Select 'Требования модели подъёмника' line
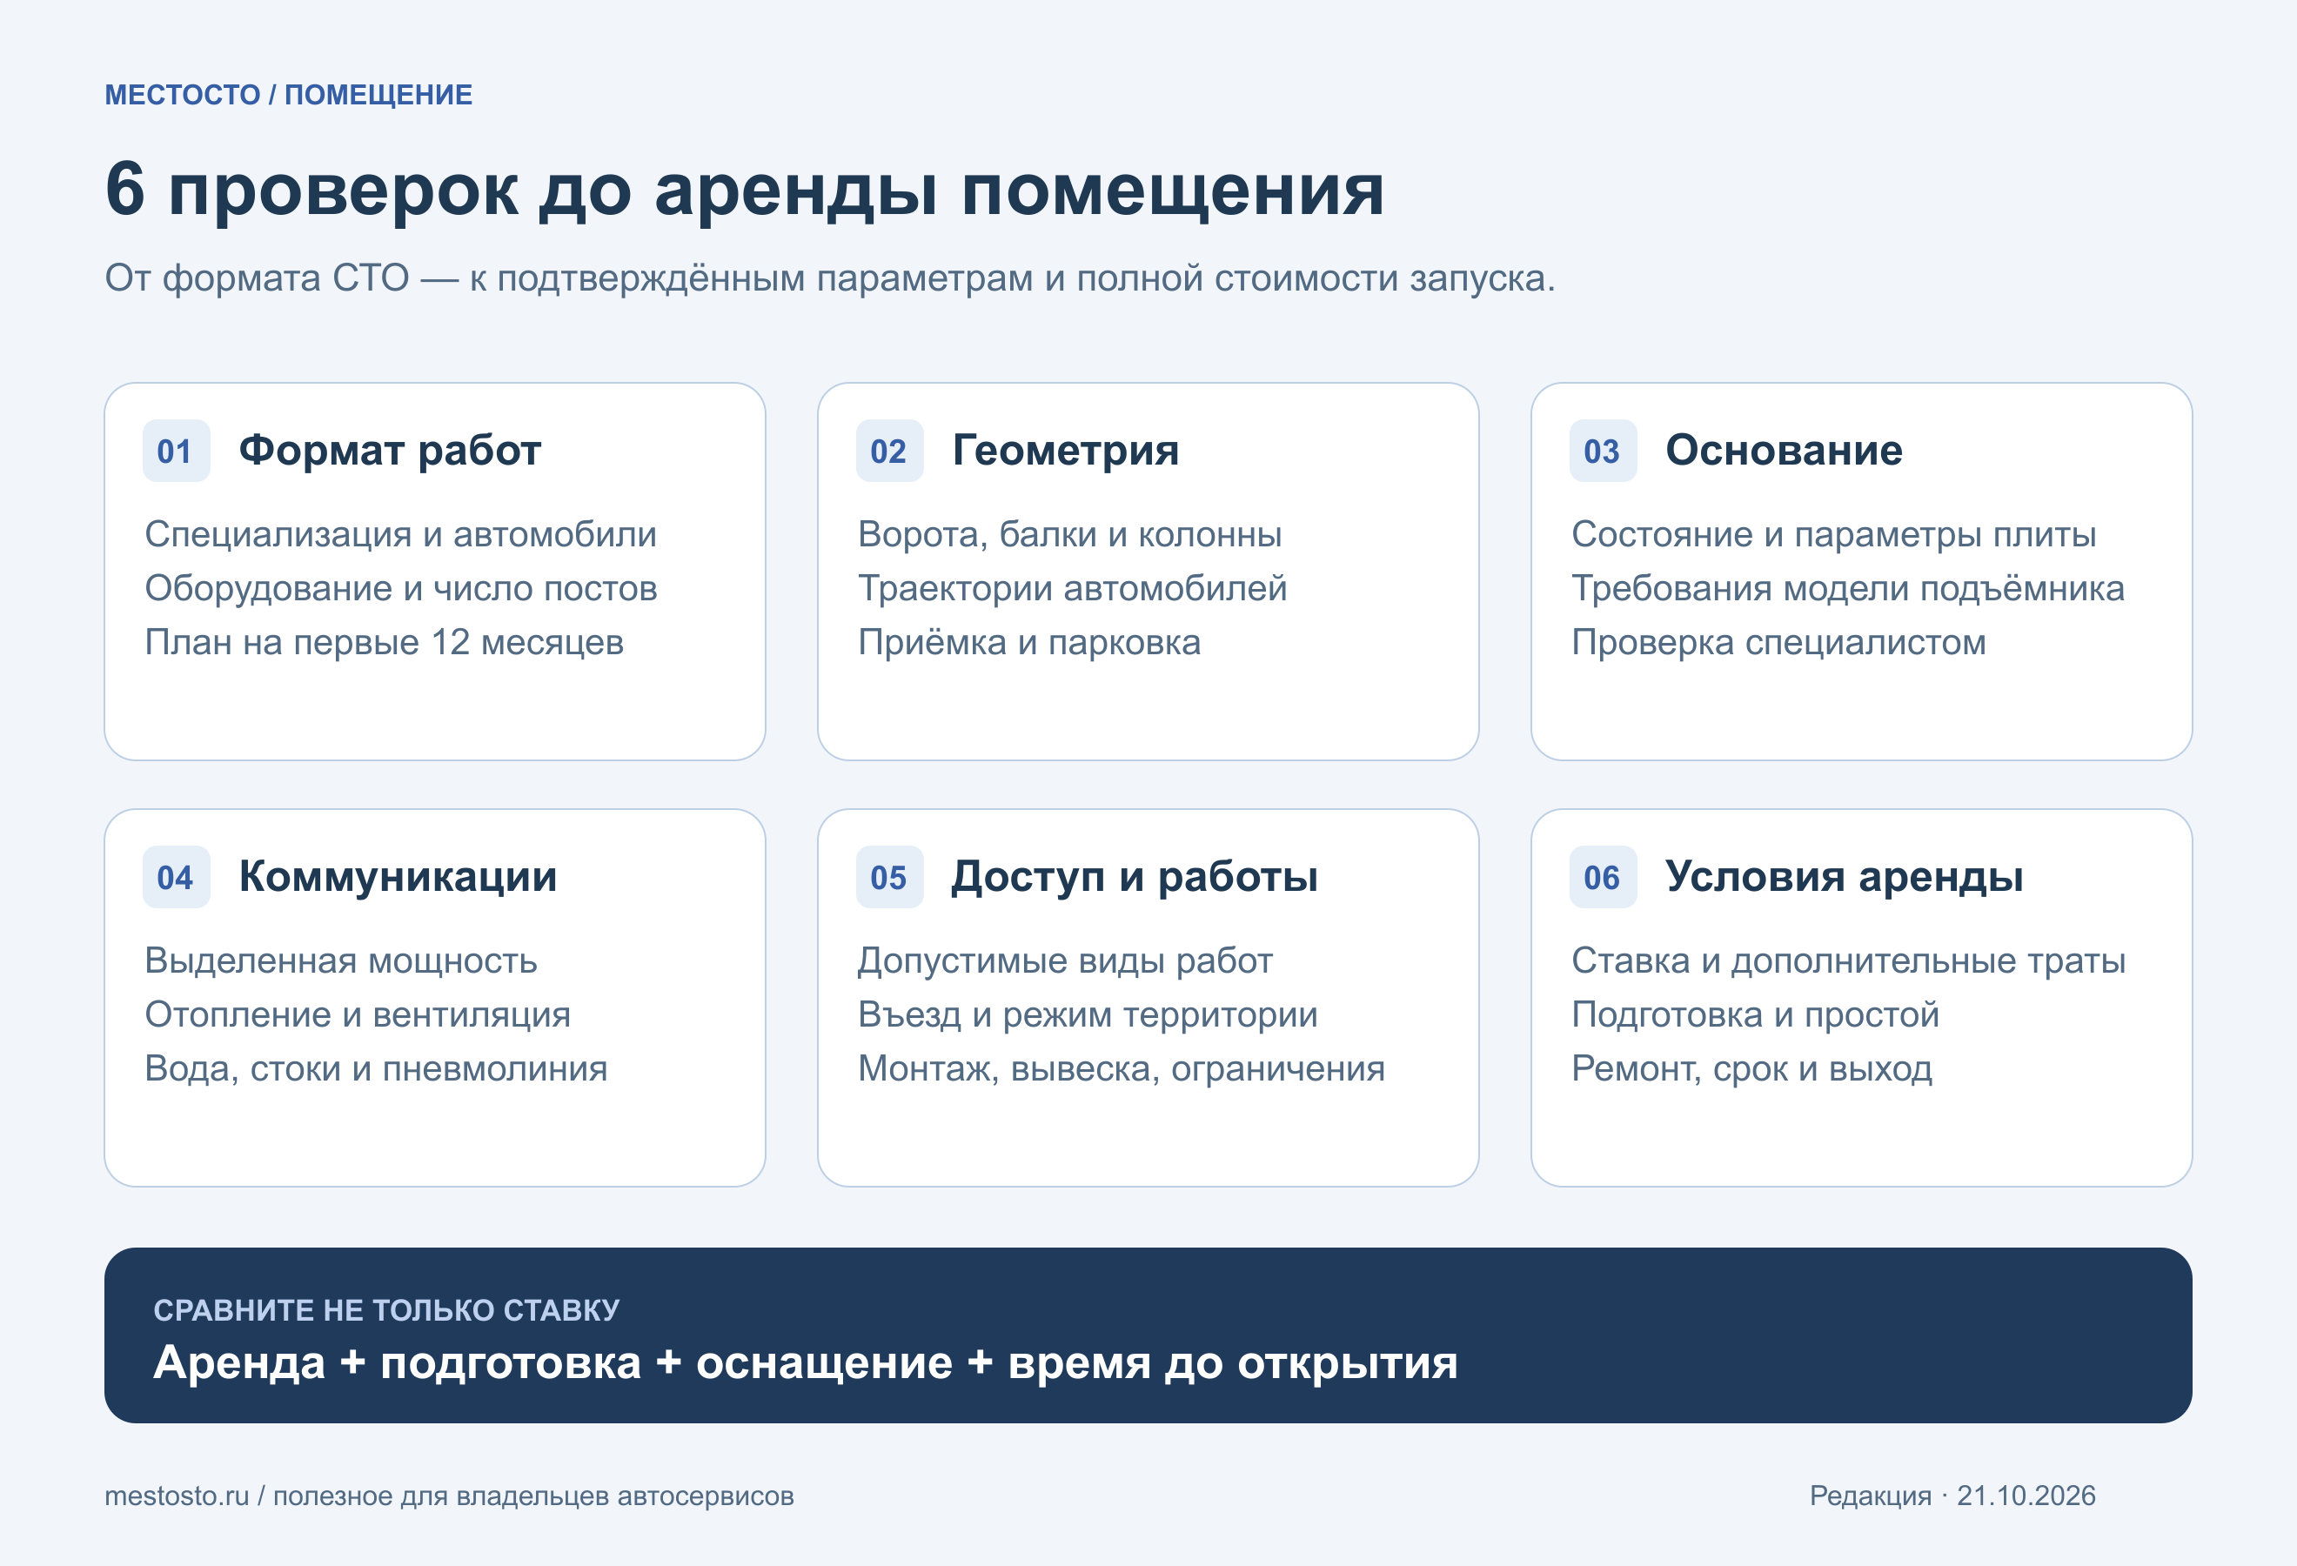Viewport: 2297px width, 1566px height. (1847, 589)
